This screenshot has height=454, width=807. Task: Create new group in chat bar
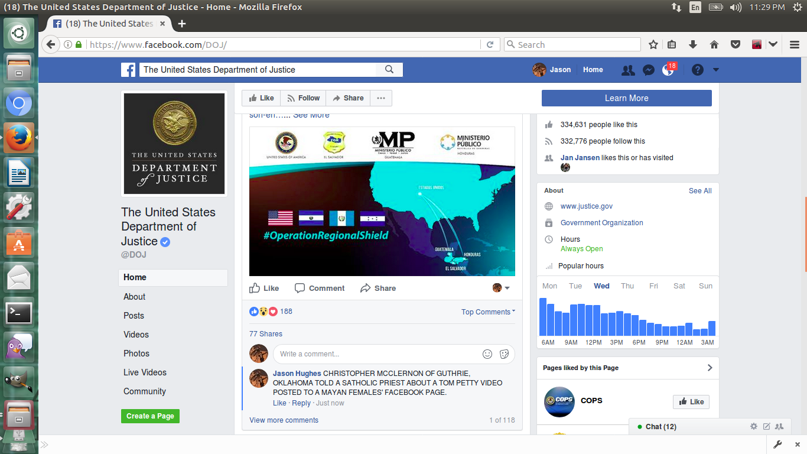[x=779, y=426]
